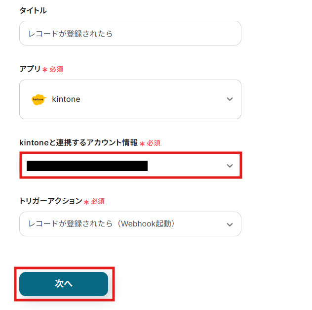The image size is (312, 310).
Task: Click the chevron in the アプリ dropdown
Action: tap(230, 99)
